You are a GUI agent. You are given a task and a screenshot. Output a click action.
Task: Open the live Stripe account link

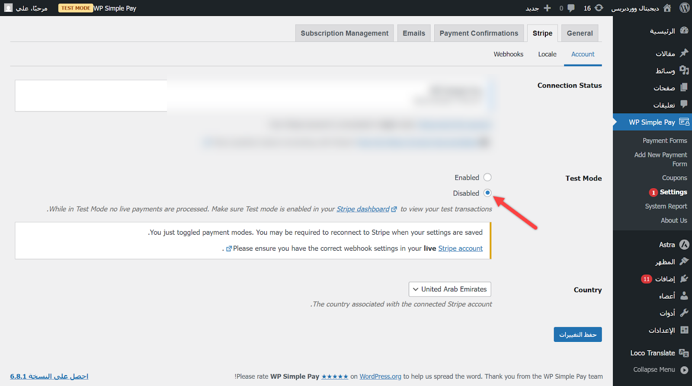coord(460,249)
